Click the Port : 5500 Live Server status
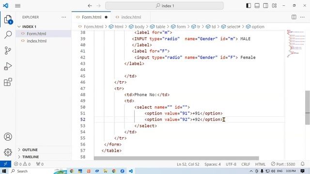Viewport: 310px width, 174px height. [283, 164]
